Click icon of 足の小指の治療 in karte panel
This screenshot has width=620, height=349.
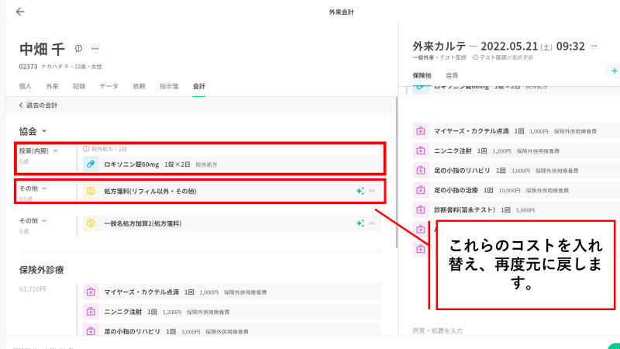420,190
